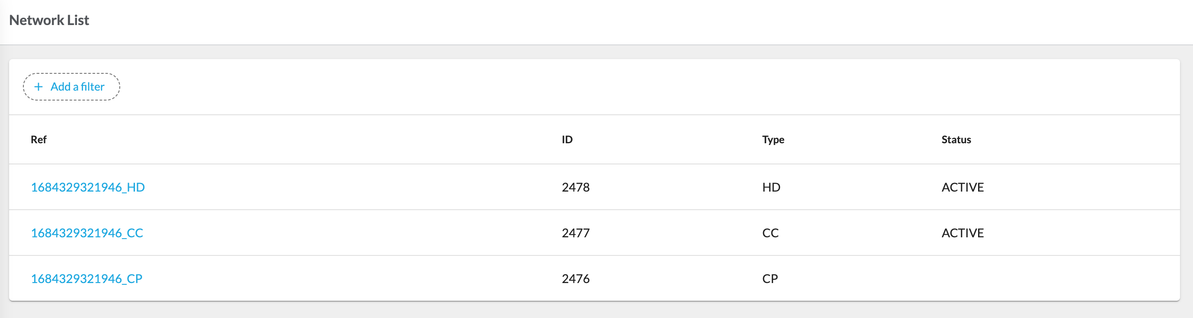Sort the table by the Type column
The height and width of the screenshot is (318, 1193).
772,140
